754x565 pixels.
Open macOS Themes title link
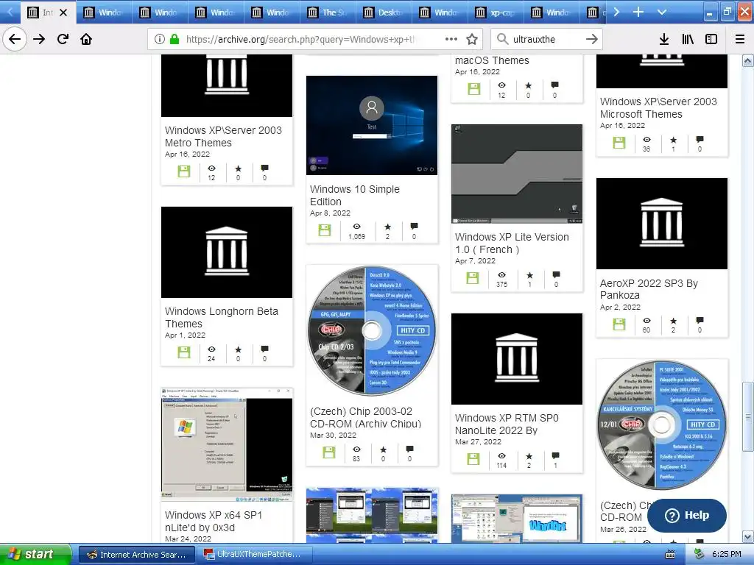tap(492, 60)
